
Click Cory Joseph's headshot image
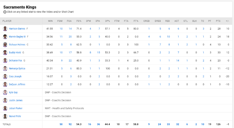click(5, 76)
